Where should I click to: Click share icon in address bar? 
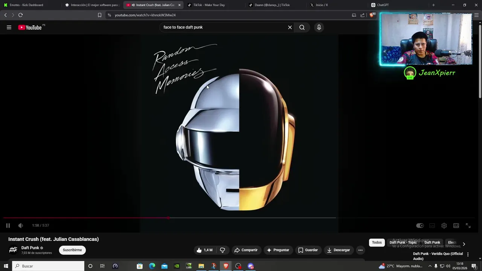[x=362, y=15]
